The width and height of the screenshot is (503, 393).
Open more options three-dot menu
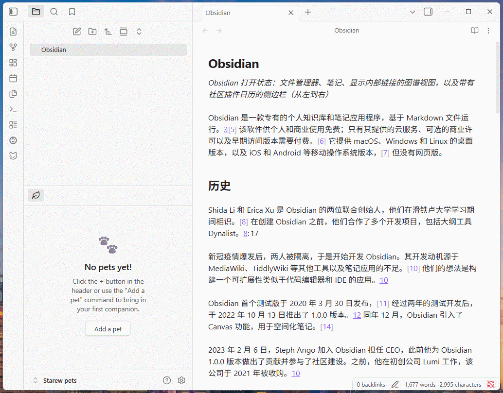pyautogui.click(x=488, y=31)
